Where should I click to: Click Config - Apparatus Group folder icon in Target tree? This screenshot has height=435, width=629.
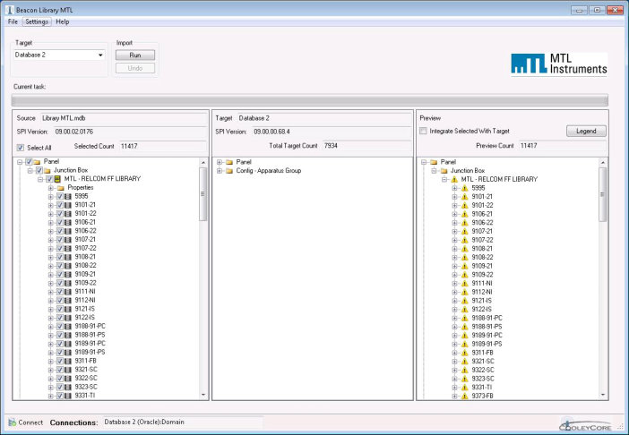click(229, 171)
